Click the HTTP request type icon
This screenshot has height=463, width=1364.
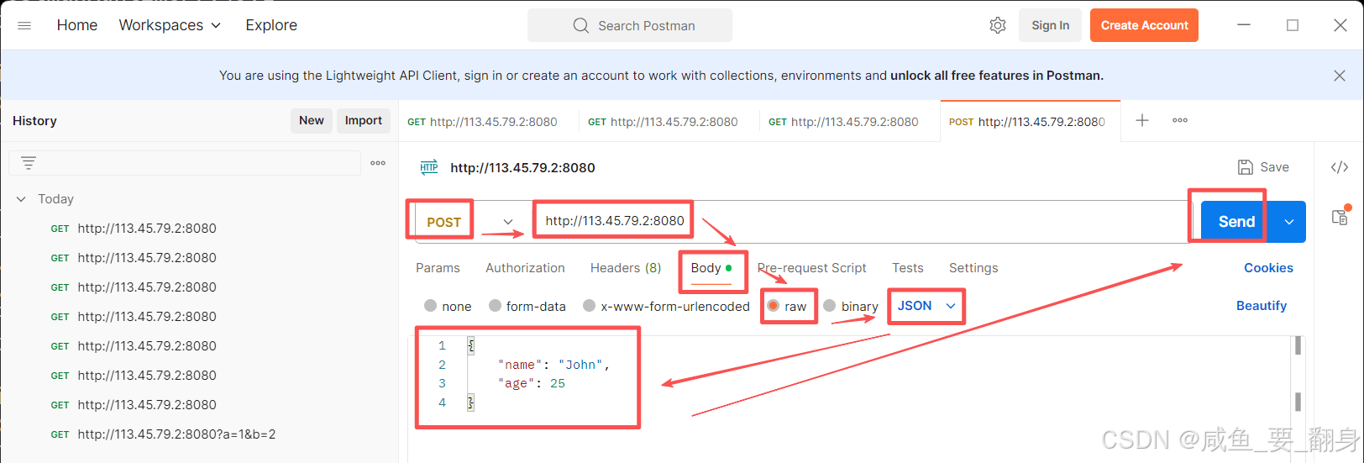[429, 167]
